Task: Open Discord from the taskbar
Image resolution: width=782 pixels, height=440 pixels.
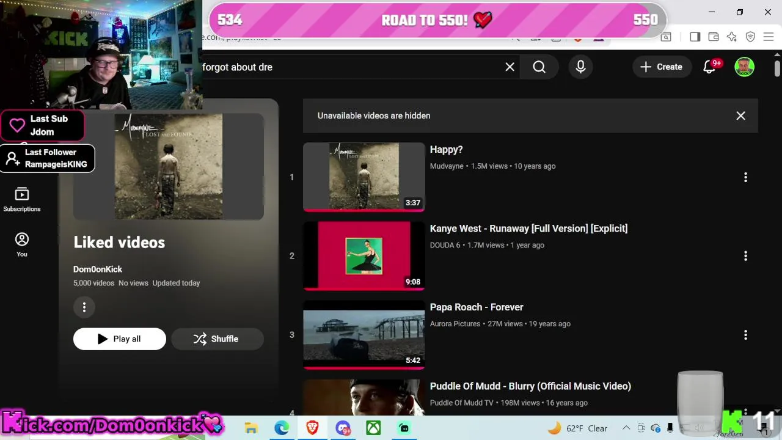Action: point(343,428)
